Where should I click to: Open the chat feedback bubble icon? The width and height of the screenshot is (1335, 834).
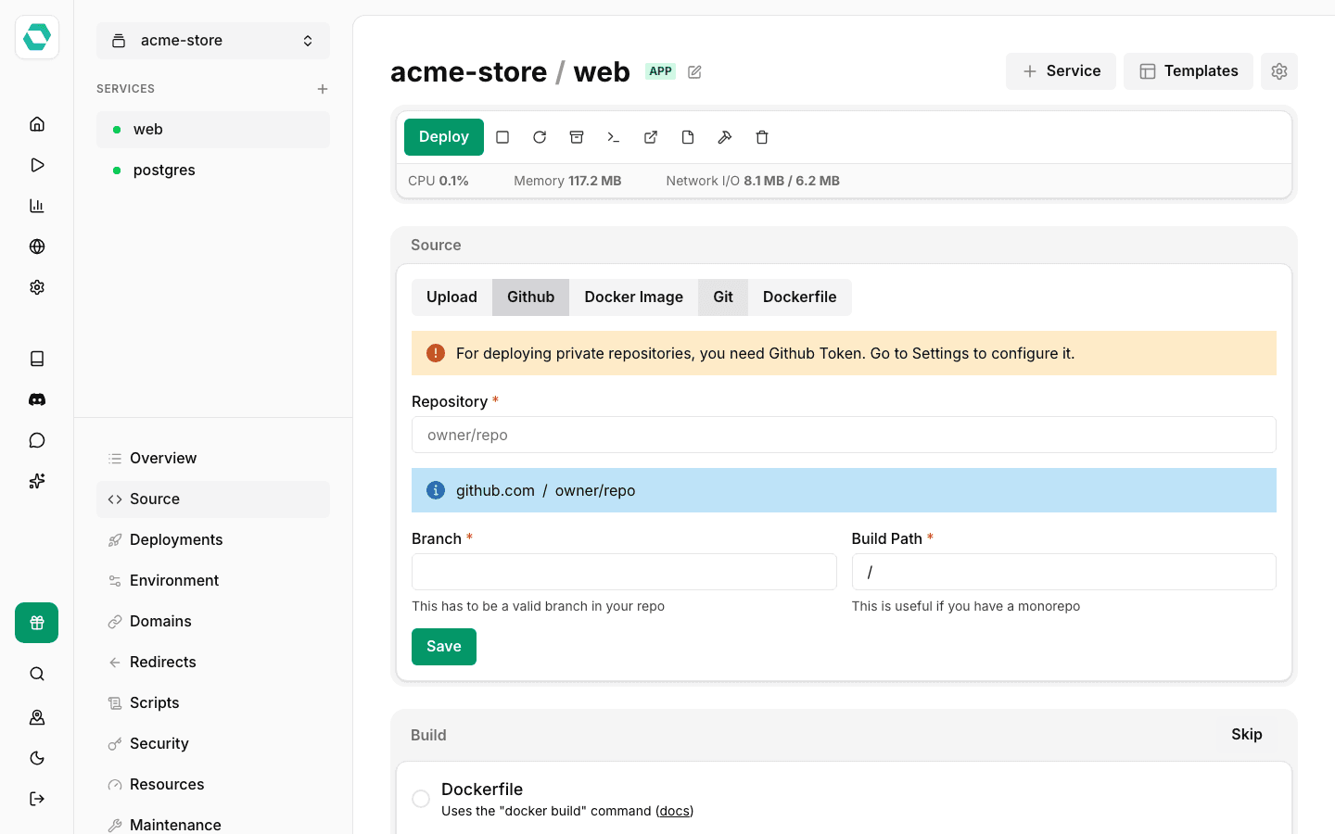click(37, 440)
